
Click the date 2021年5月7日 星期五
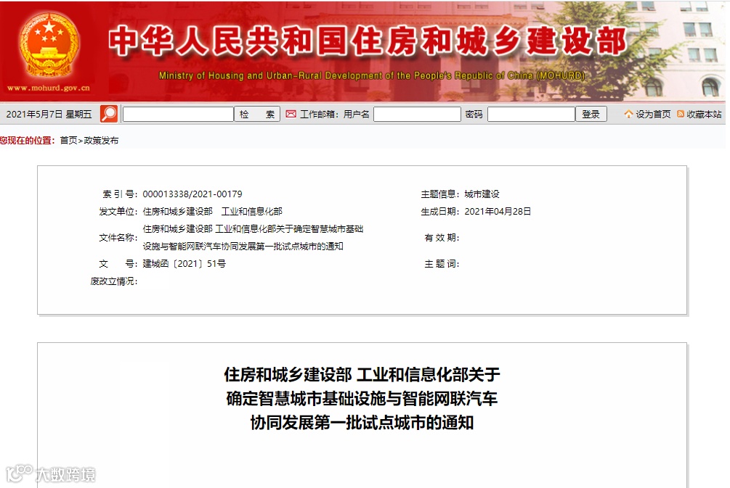[49, 115]
